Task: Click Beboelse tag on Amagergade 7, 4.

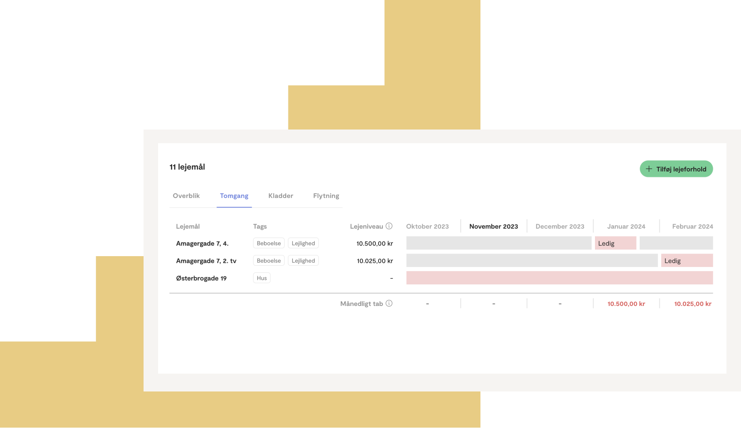Action: pos(269,243)
